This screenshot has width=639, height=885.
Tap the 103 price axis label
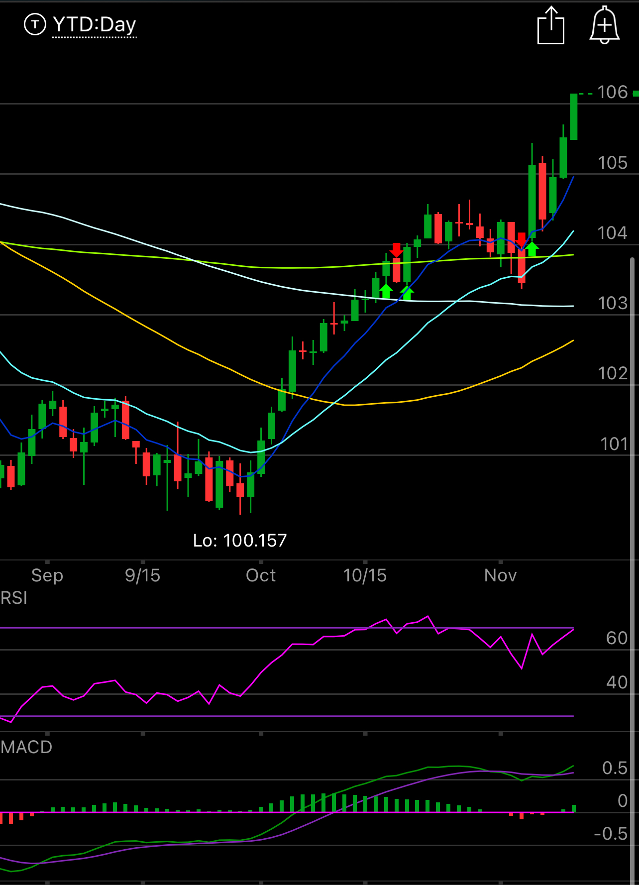pos(613,303)
